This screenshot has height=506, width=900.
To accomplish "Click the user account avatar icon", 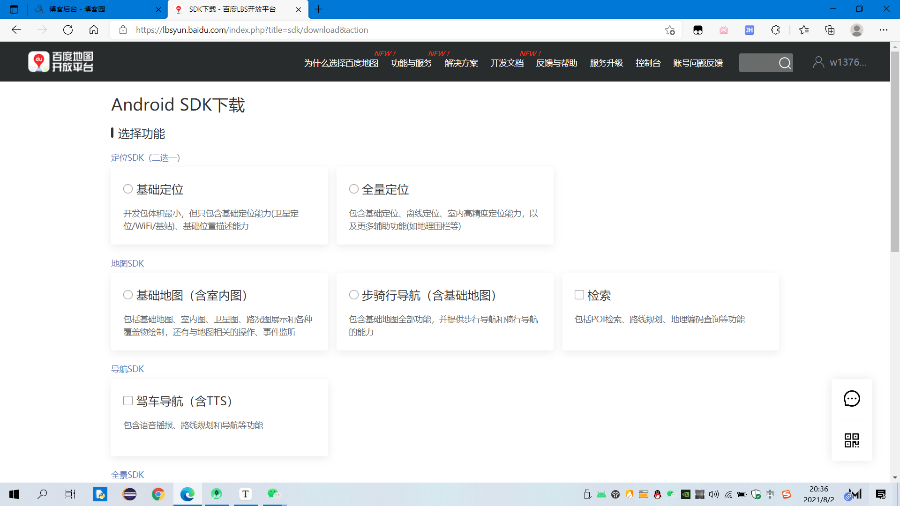I will point(818,62).
